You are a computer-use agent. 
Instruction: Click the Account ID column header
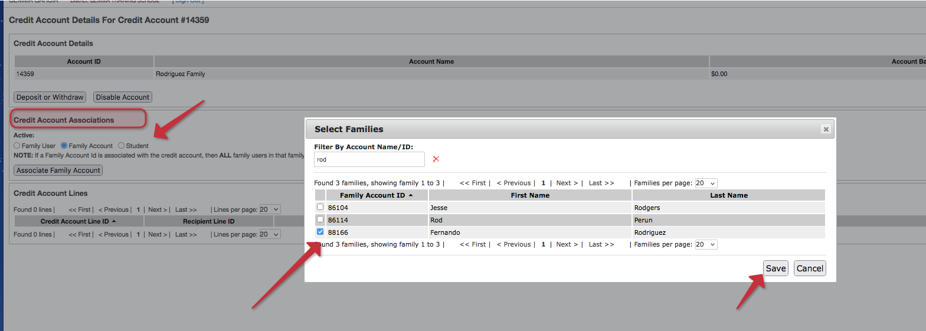click(84, 61)
